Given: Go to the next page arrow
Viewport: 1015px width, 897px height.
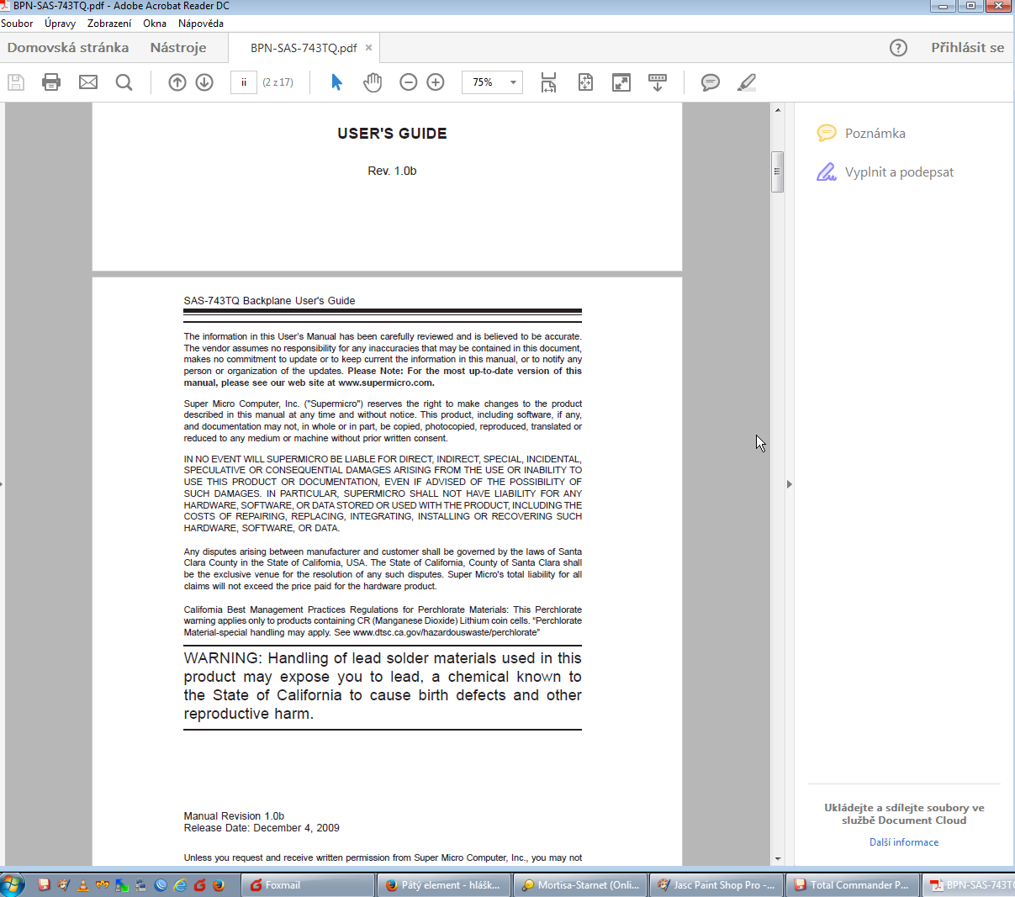Looking at the screenshot, I should (x=204, y=82).
